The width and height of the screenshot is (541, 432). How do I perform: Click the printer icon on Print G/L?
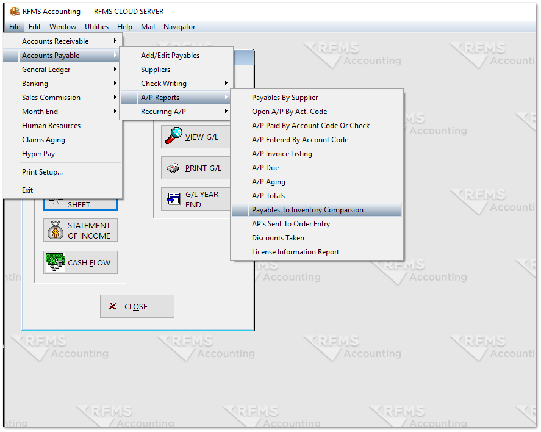coord(173,168)
